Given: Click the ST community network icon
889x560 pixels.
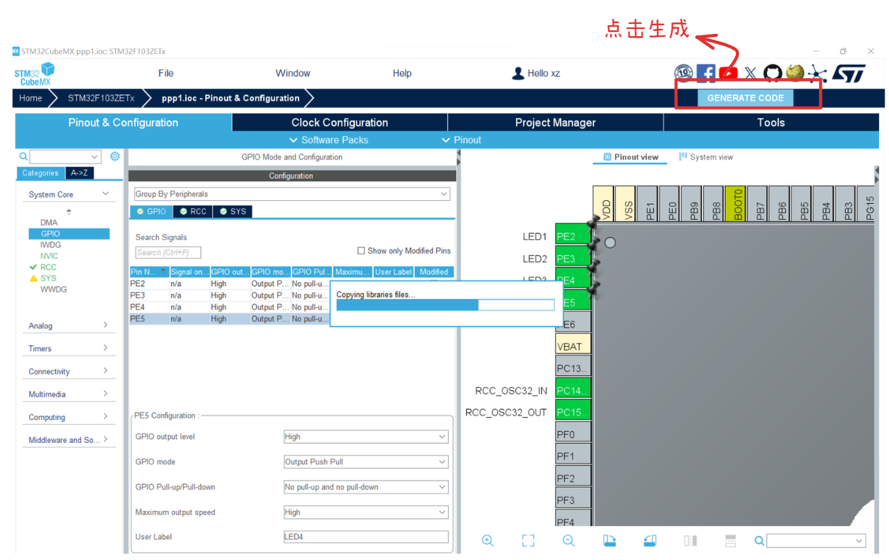Looking at the screenshot, I should point(817,73).
